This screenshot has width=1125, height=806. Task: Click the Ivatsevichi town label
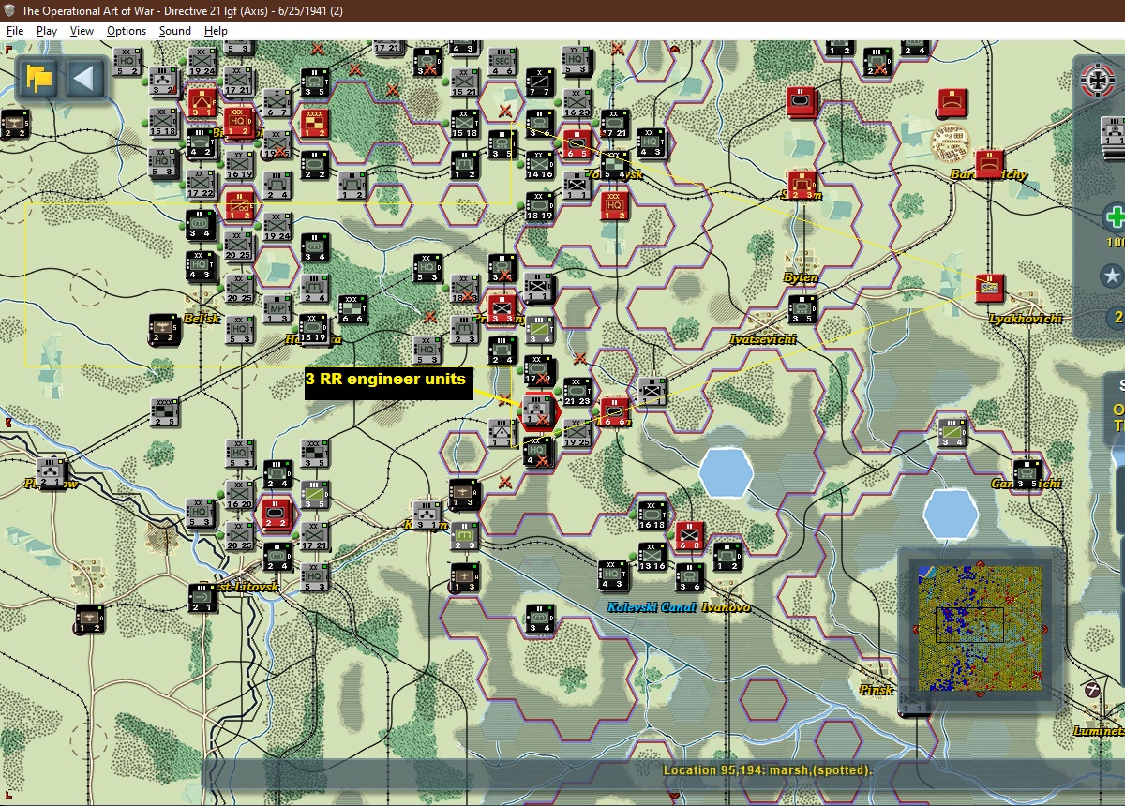tap(763, 338)
